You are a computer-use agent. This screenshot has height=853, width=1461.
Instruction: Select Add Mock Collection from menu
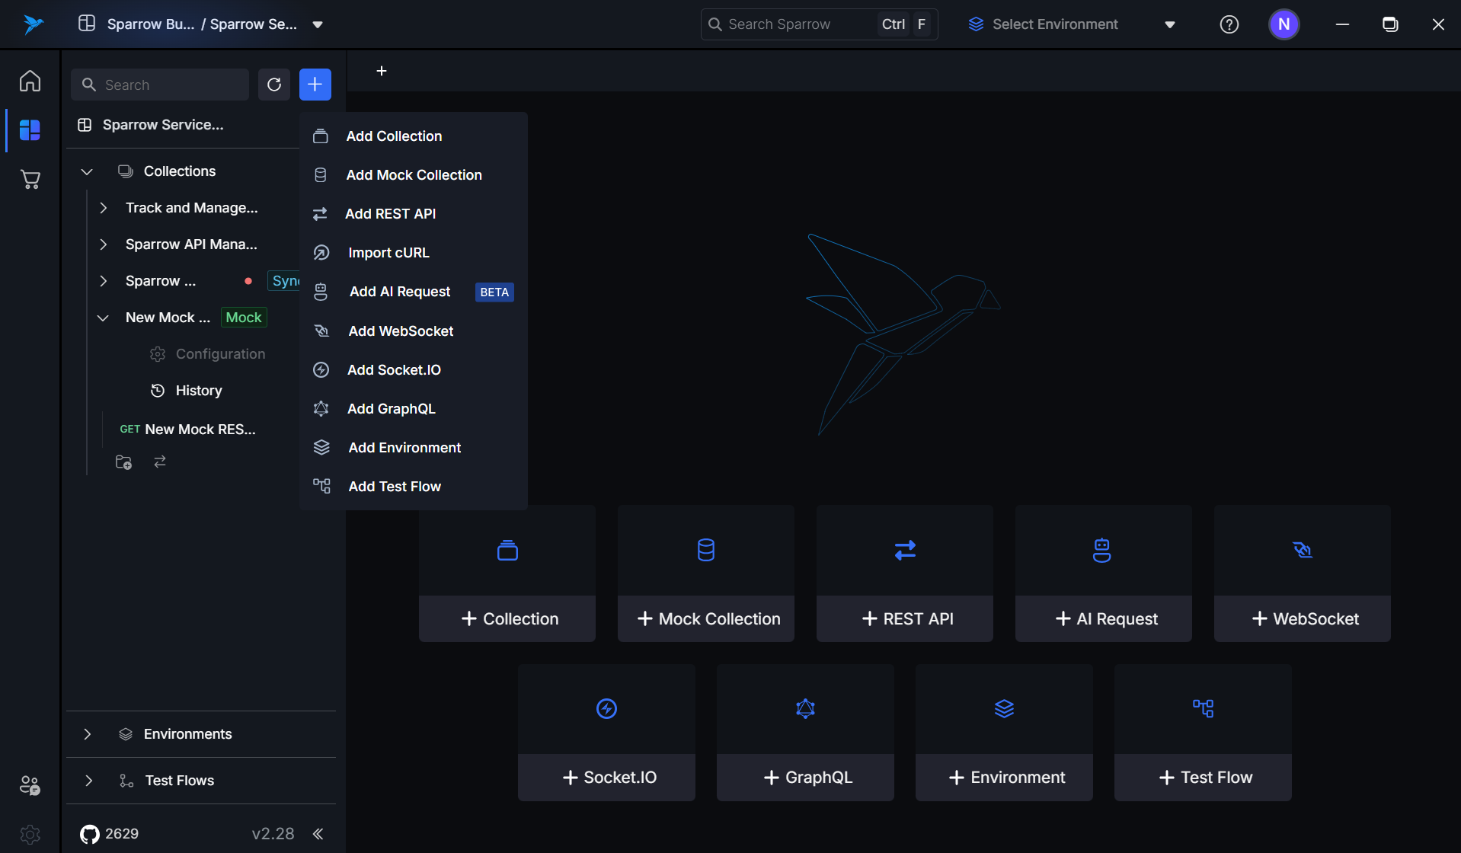pos(414,175)
